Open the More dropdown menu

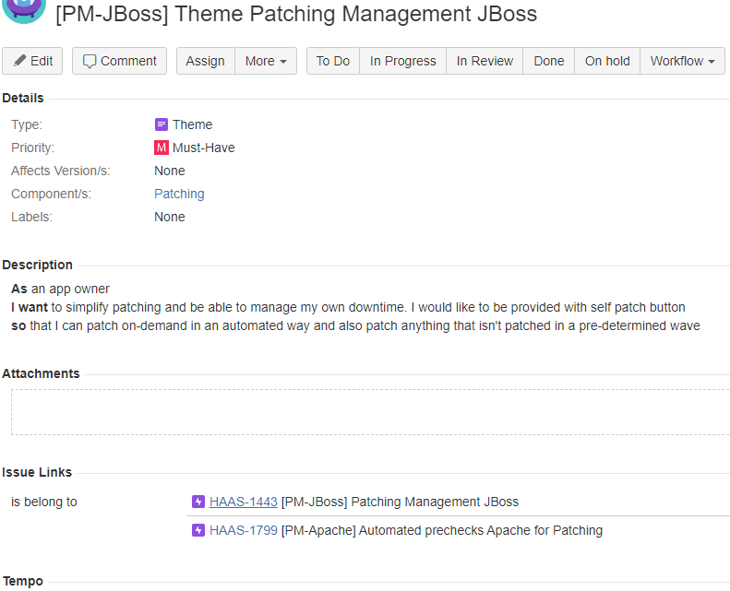(x=266, y=61)
